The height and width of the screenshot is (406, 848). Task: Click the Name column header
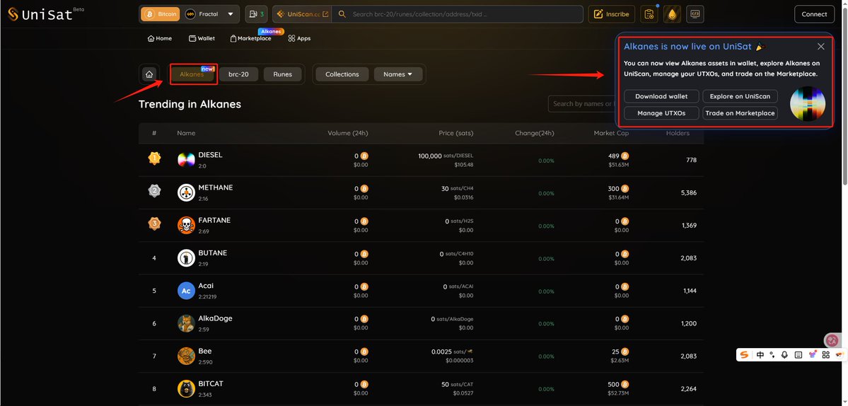point(186,133)
